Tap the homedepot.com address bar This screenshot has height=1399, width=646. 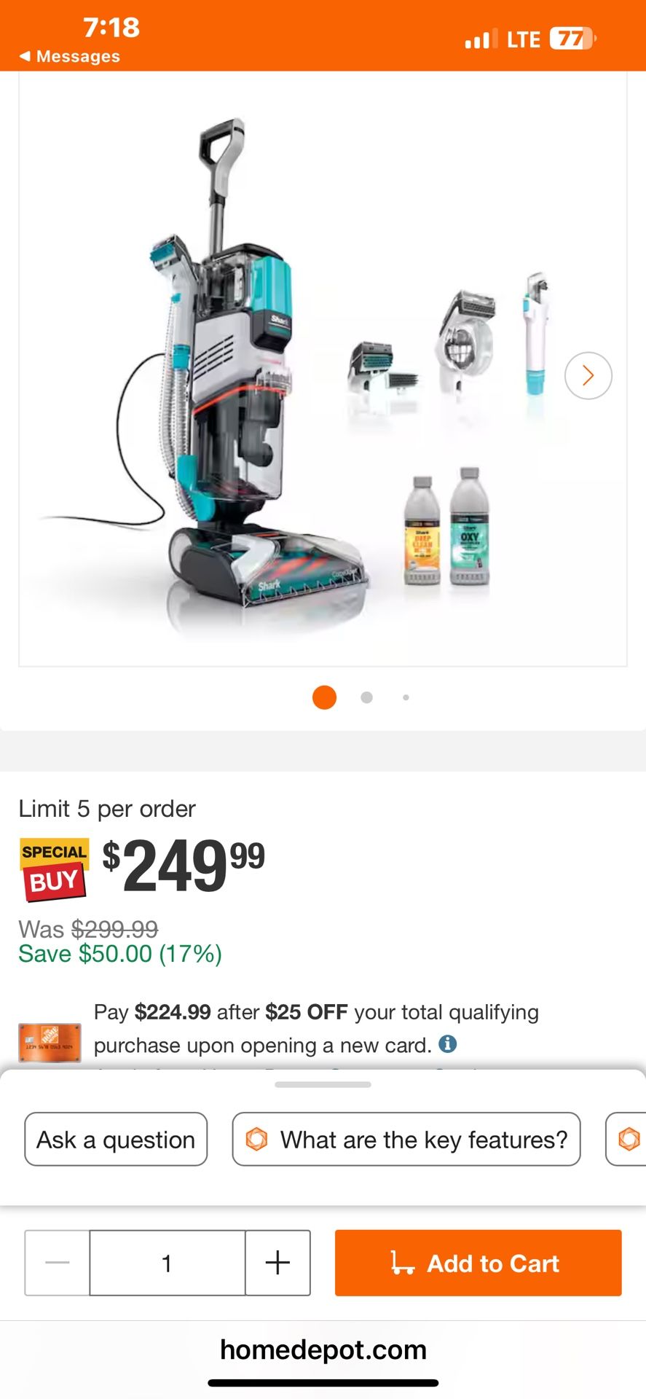tap(323, 1349)
